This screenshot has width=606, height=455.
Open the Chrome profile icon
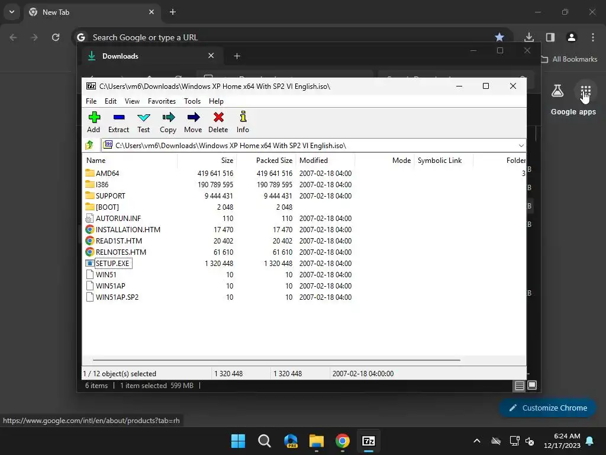tap(572, 37)
